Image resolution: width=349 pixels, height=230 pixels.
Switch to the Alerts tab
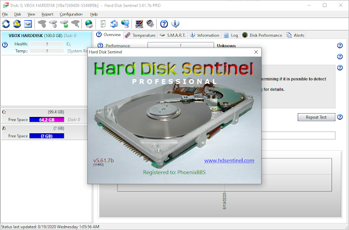[295, 35]
